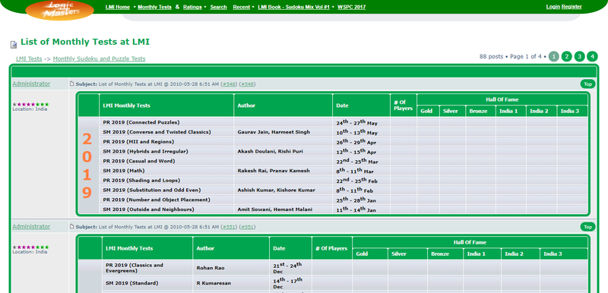
Task: Click the 24th - 27th May date
Action: [x=356, y=122]
